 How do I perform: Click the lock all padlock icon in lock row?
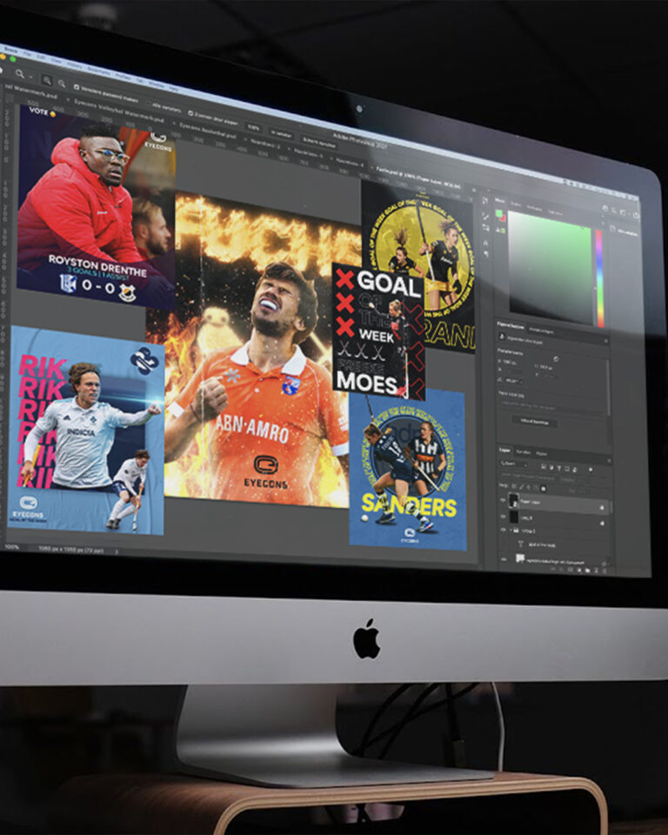pyautogui.click(x=544, y=488)
